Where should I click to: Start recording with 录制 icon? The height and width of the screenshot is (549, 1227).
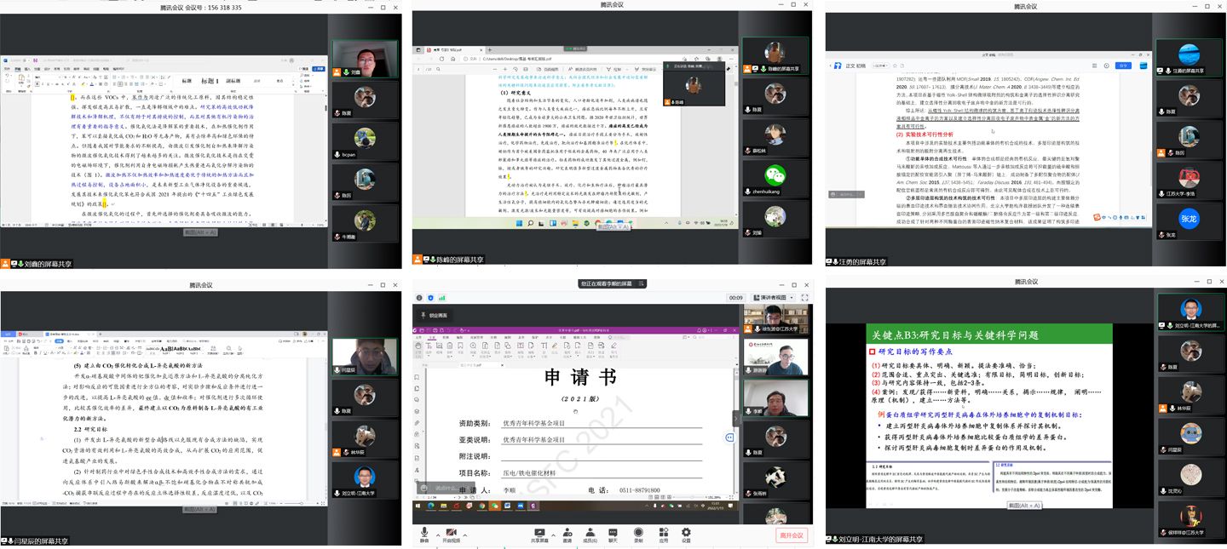pyautogui.click(x=638, y=532)
